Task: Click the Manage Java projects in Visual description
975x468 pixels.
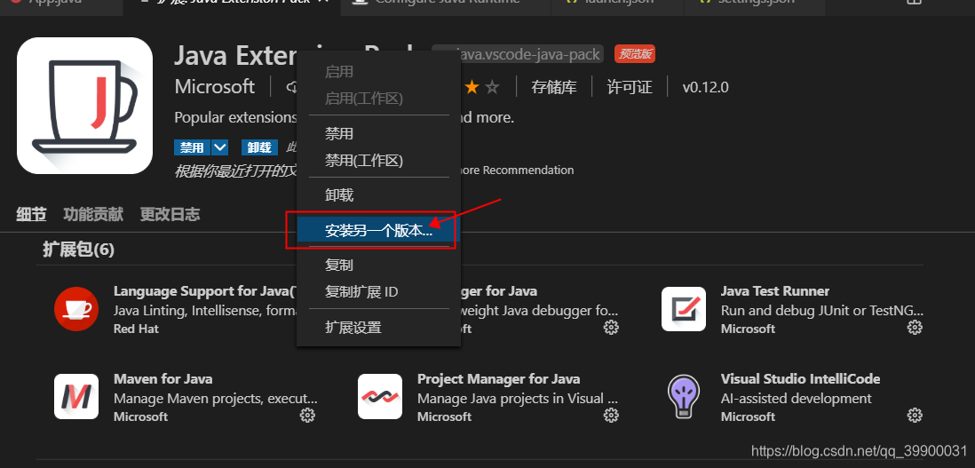Action: point(518,399)
